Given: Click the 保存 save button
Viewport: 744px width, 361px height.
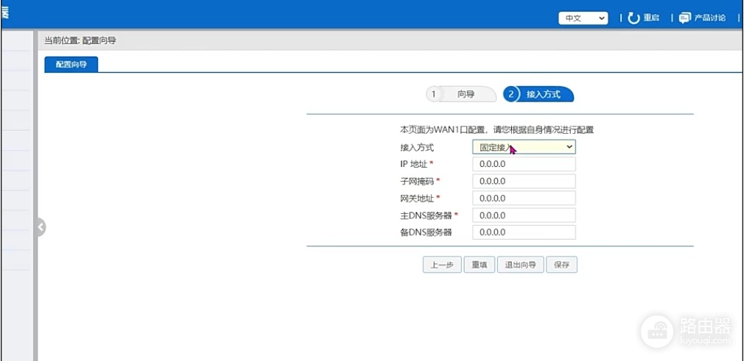Looking at the screenshot, I should click(x=562, y=265).
